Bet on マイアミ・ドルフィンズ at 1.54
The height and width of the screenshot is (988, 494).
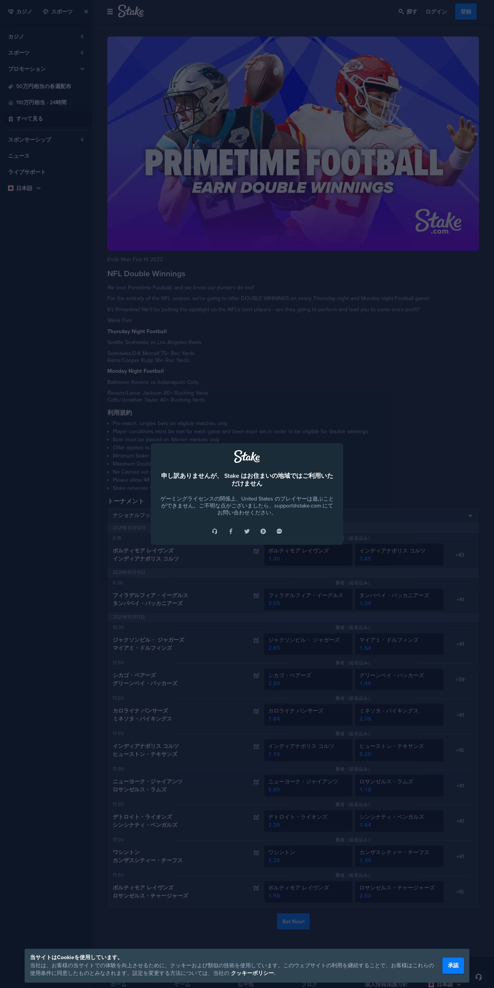(x=399, y=644)
